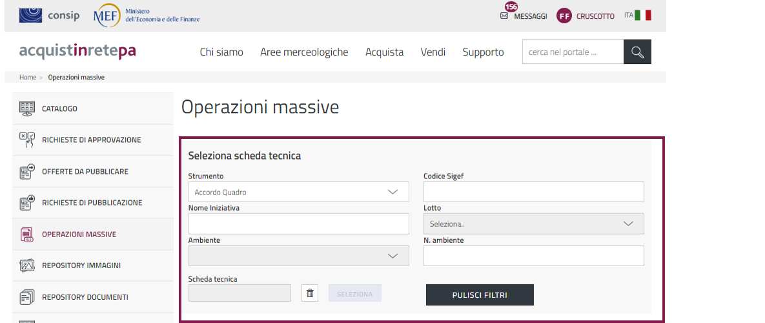Switch language via ITA flag
Screen dimensions: 765x323
tap(637, 16)
